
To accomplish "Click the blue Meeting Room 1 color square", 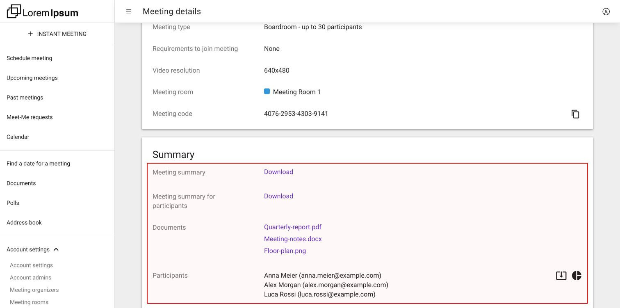I will pyautogui.click(x=267, y=91).
